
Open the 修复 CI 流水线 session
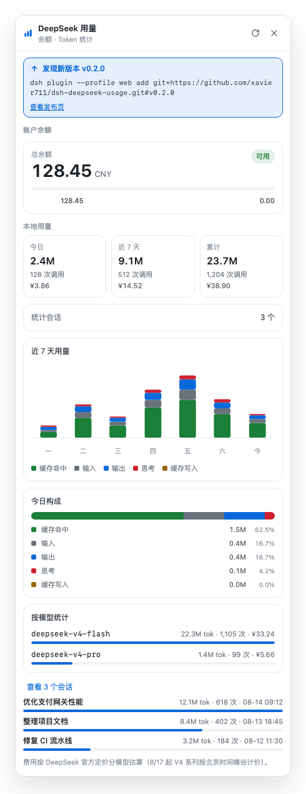pyautogui.click(x=153, y=743)
